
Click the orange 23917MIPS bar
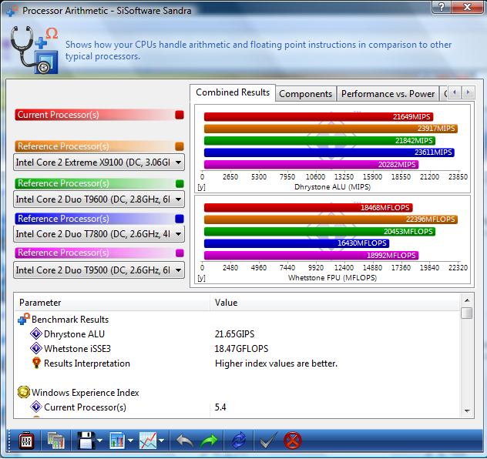[x=331, y=129]
